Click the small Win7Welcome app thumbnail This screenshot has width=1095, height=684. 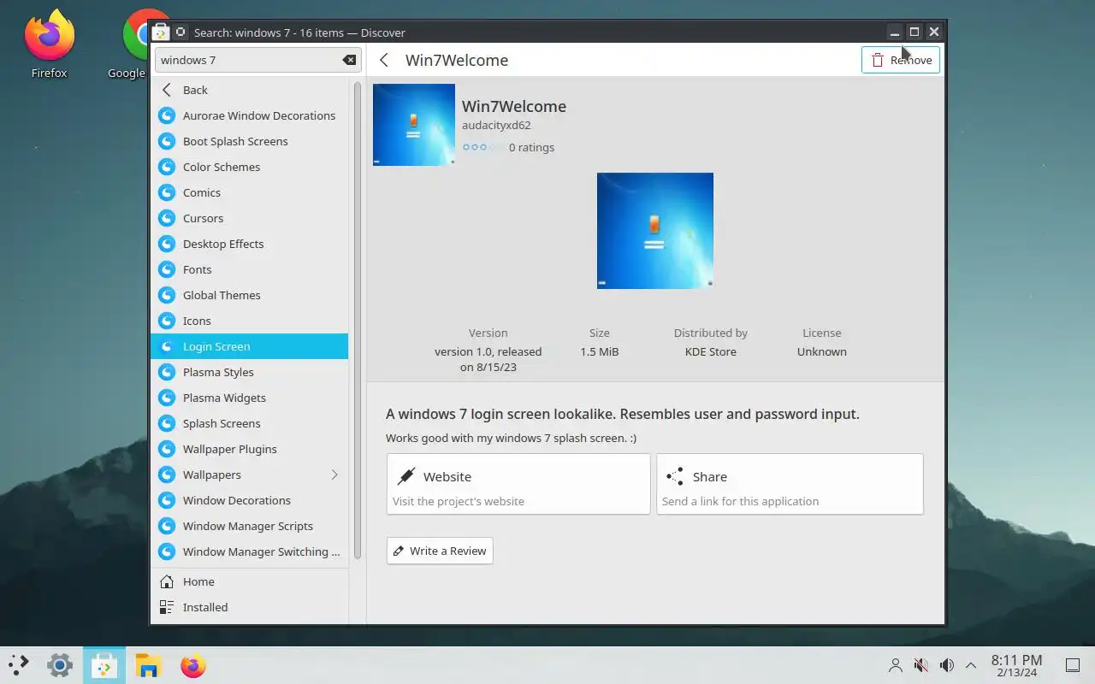(414, 125)
